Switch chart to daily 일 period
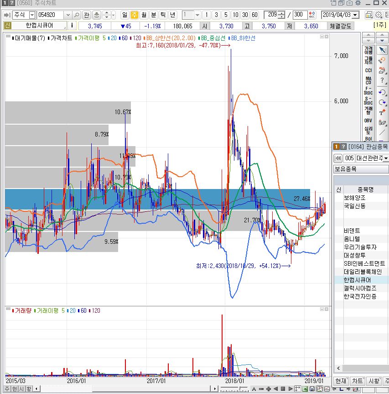The image size is (389, 394). [x=125, y=15]
